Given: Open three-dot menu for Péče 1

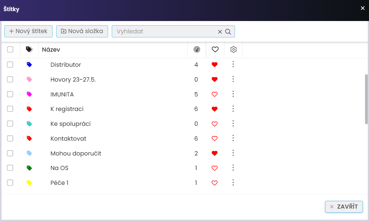Looking at the screenshot, I should click(233, 183).
